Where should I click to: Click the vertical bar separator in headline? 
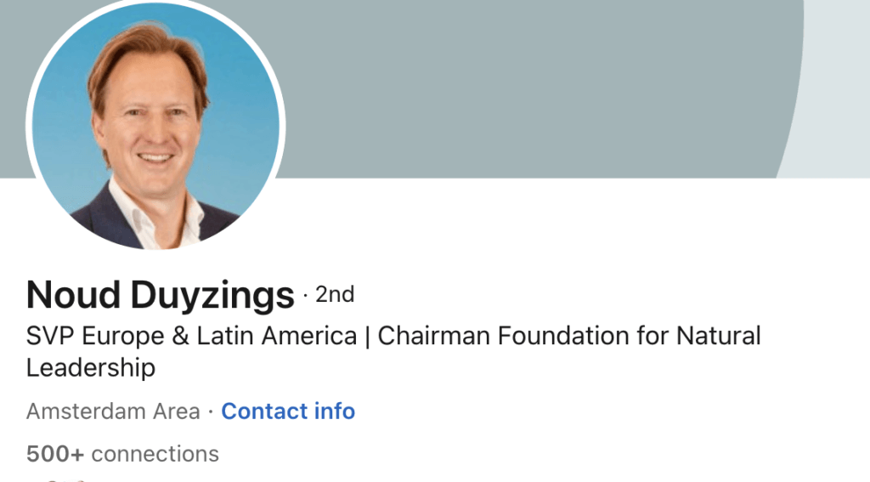point(367,336)
